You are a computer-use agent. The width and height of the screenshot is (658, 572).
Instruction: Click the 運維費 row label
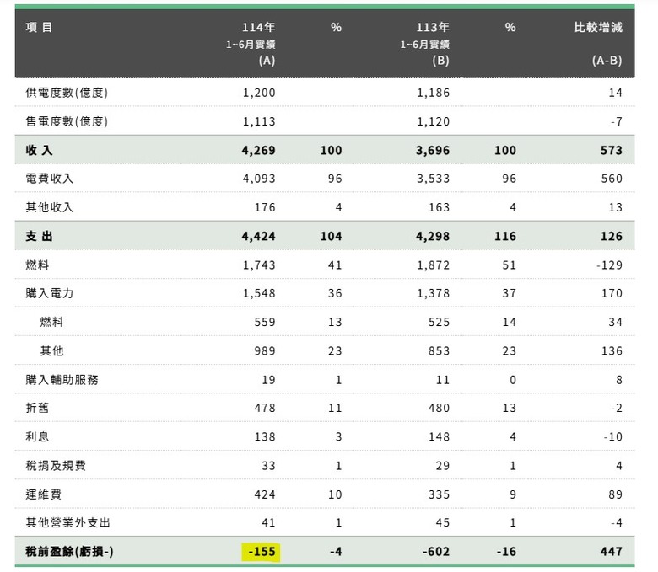44,494
